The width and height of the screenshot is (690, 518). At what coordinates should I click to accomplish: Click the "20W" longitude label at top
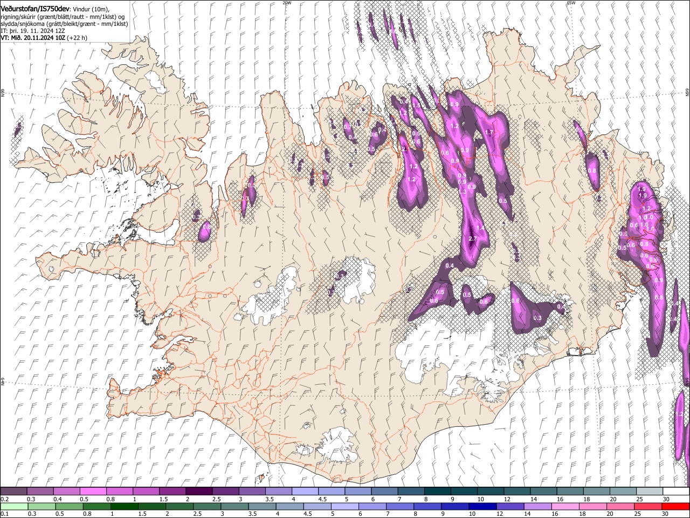click(287, 3)
